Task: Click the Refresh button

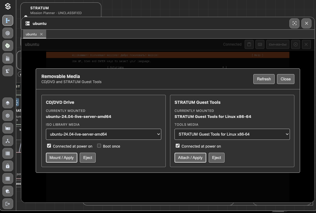Action: pos(264,79)
